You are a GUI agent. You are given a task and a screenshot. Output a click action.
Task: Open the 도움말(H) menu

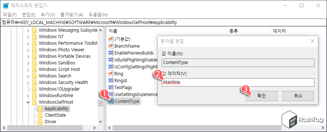click(x=98, y=15)
